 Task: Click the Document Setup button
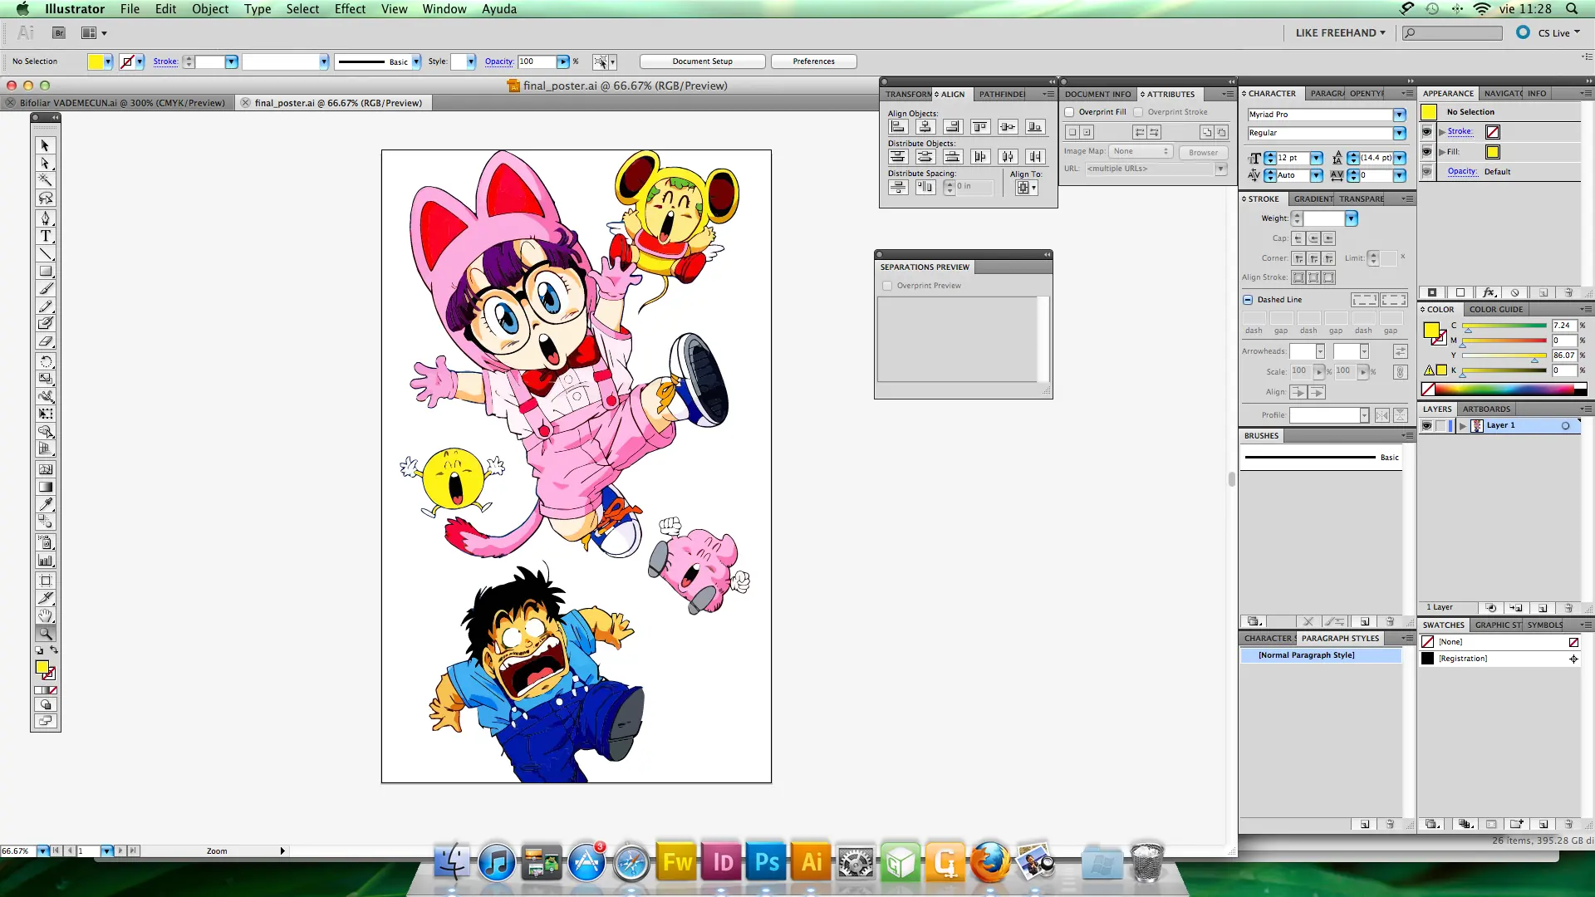pyautogui.click(x=703, y=61)
